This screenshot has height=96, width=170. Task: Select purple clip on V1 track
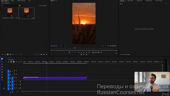click(x=55, y=78)
